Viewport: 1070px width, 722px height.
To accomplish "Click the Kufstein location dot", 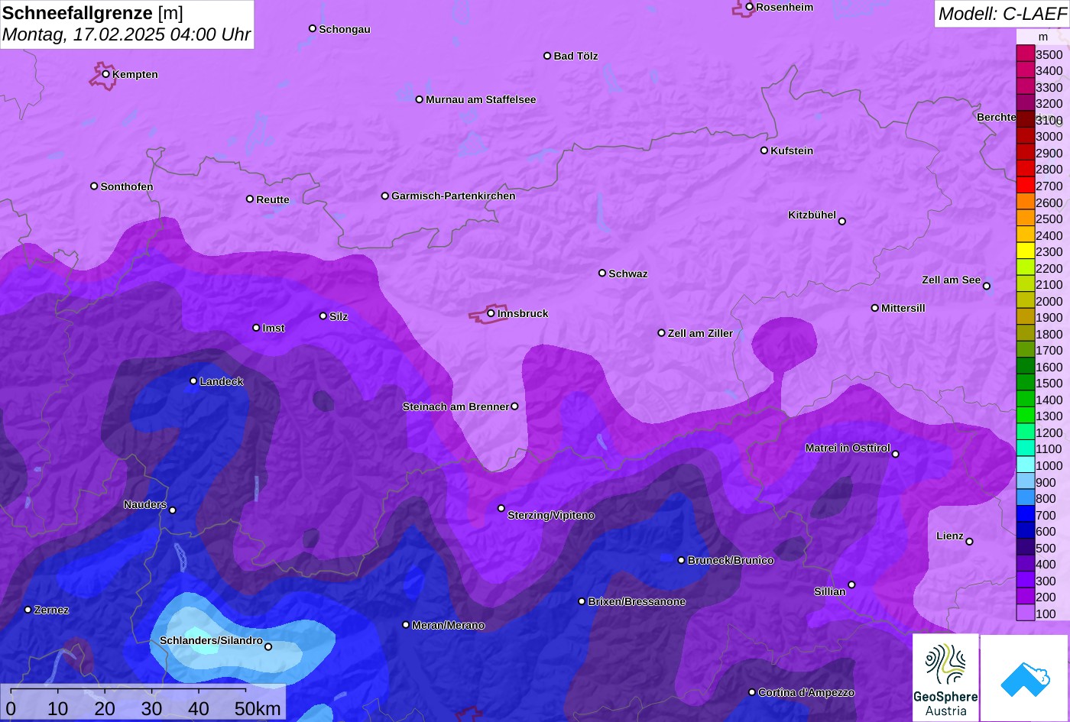I will click(764, 151).
